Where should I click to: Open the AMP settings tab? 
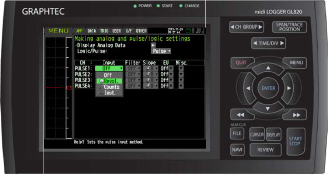tap(79, 31)
